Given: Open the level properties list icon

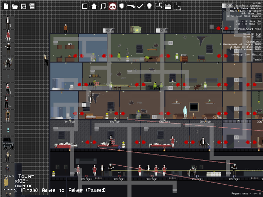Looking at the screenshot, I should 32,6.
